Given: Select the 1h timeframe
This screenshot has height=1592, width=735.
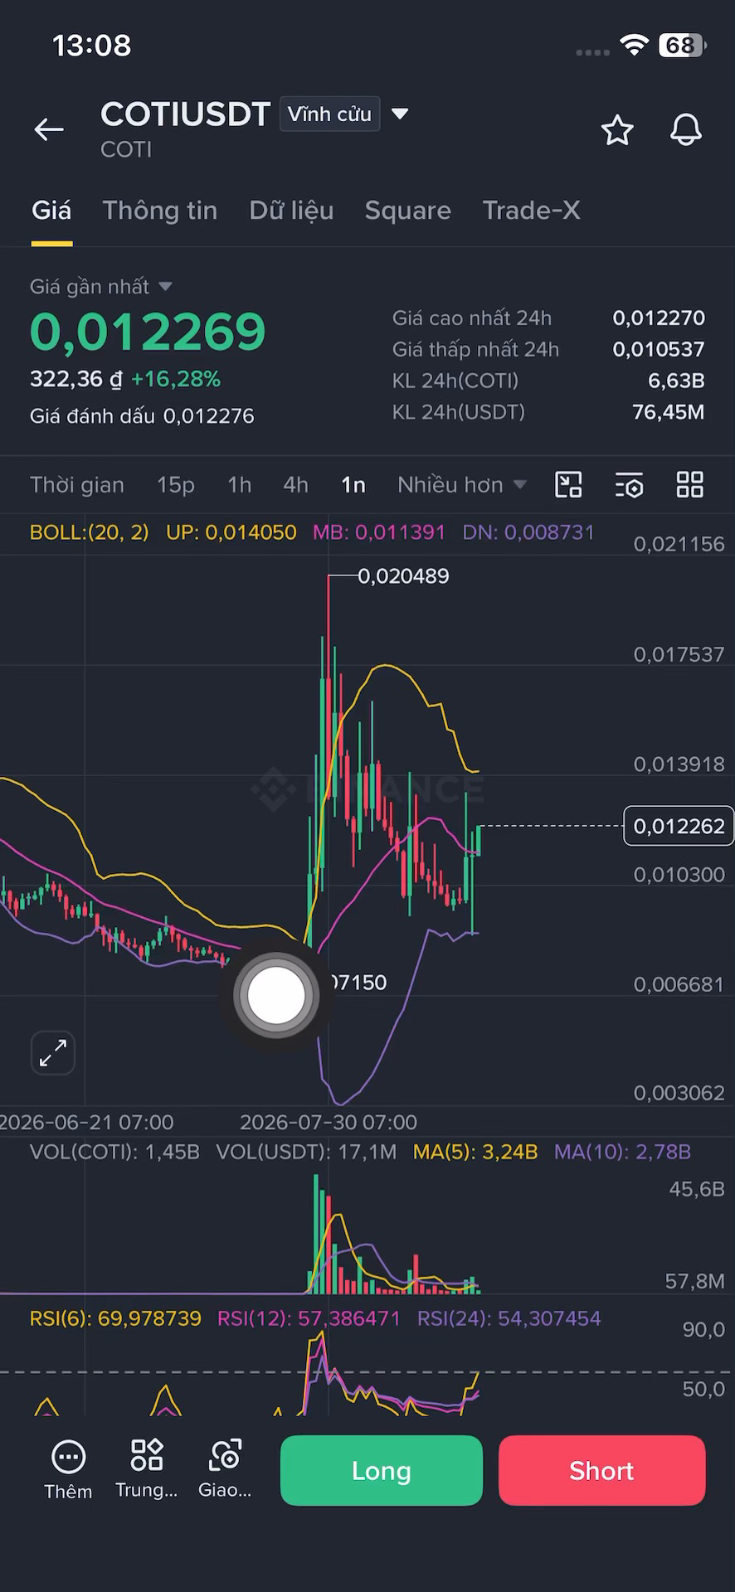Looking at the screenshot, I should pos(240,485).
